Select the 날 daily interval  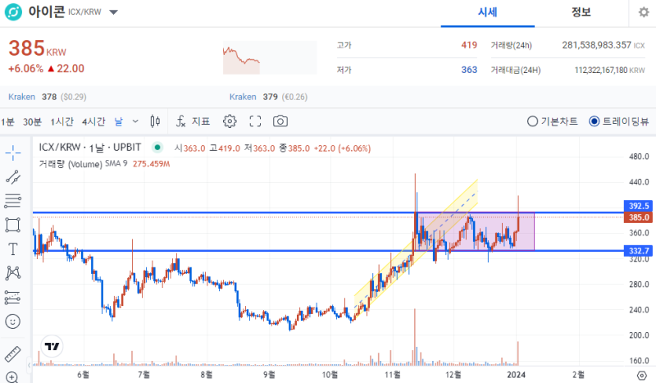[119, 122]
